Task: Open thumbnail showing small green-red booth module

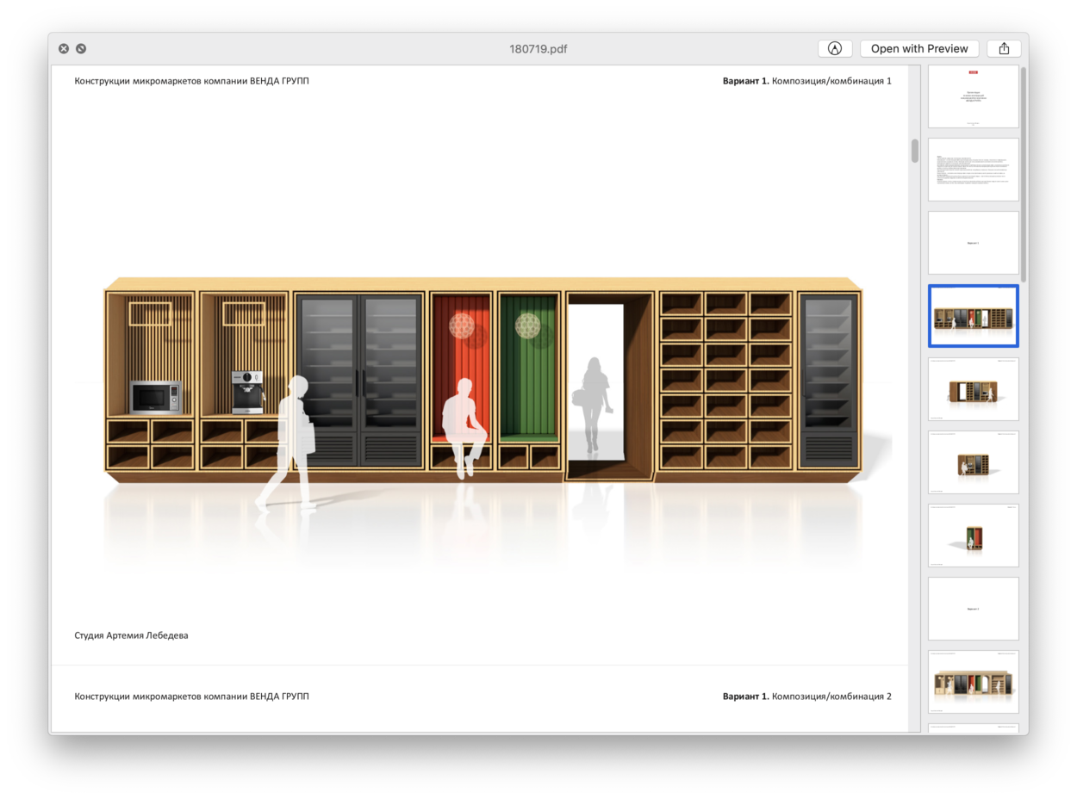Action: 973,536
